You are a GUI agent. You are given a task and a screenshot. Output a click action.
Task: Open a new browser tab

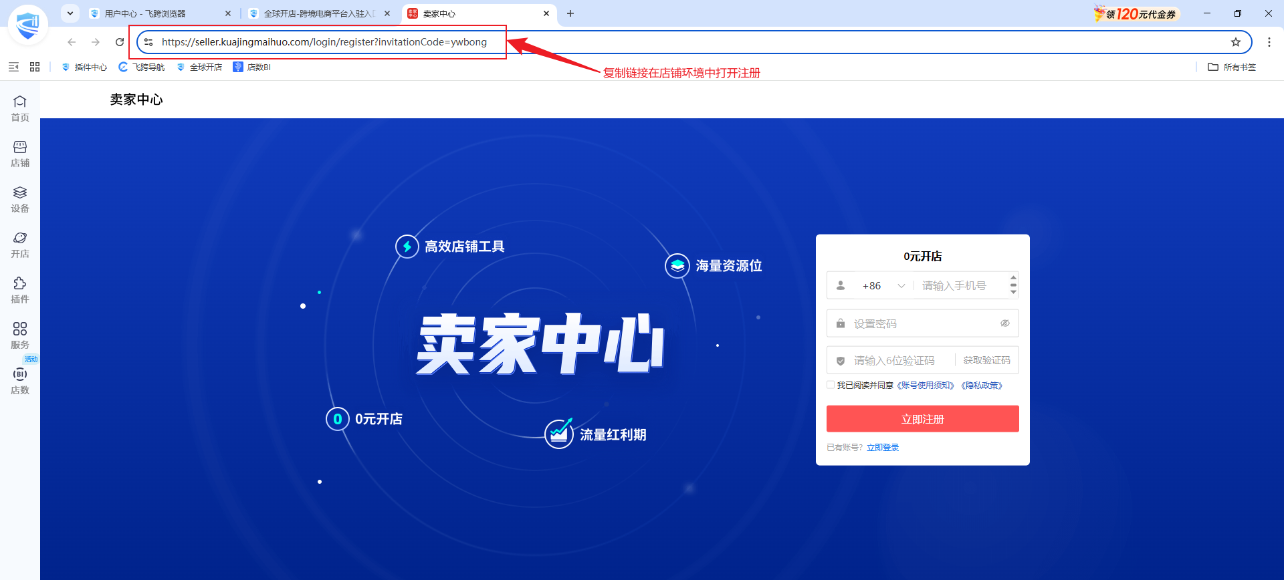pos(570,13)
